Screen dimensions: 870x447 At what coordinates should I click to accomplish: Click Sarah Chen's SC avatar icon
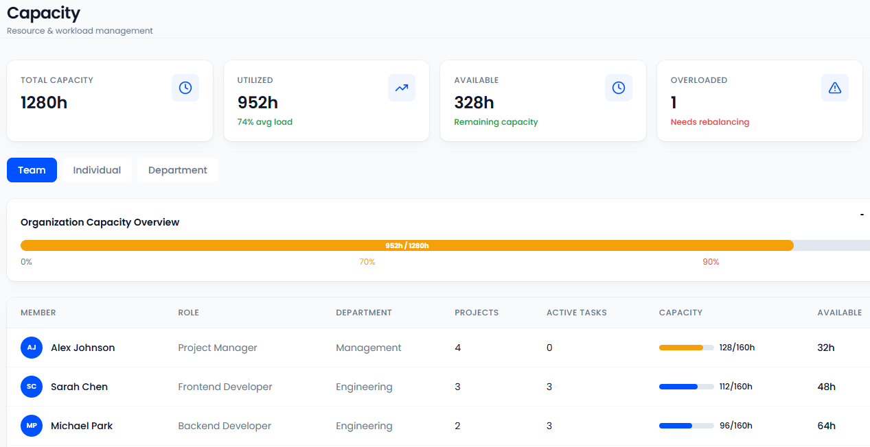click(32, 387)
